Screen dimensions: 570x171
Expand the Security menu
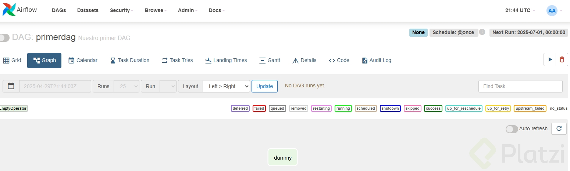(121, 10)
